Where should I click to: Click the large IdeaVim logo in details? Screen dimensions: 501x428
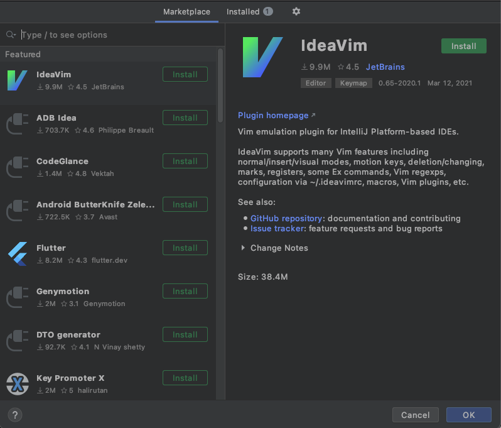pos(262,57)
